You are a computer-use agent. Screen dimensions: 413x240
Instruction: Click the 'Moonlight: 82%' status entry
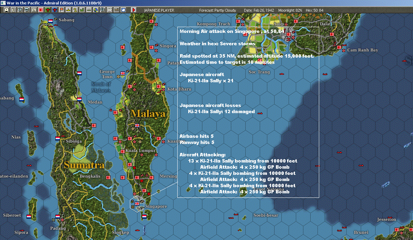(290, 10)
